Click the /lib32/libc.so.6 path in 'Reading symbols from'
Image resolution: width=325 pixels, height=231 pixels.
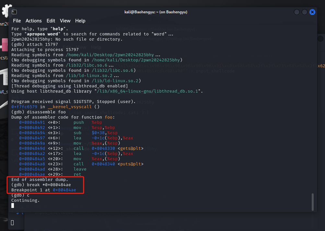[87, 65]
